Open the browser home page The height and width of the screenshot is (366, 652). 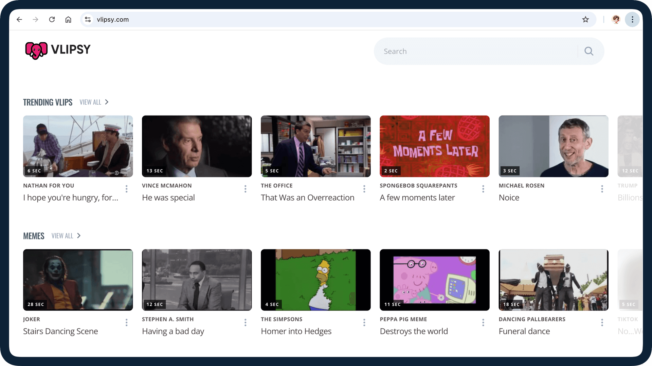(68, 20)
